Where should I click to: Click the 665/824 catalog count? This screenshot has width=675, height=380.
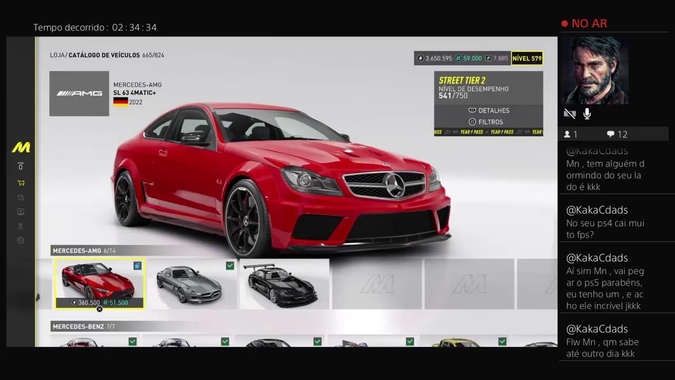coord(153,55)
